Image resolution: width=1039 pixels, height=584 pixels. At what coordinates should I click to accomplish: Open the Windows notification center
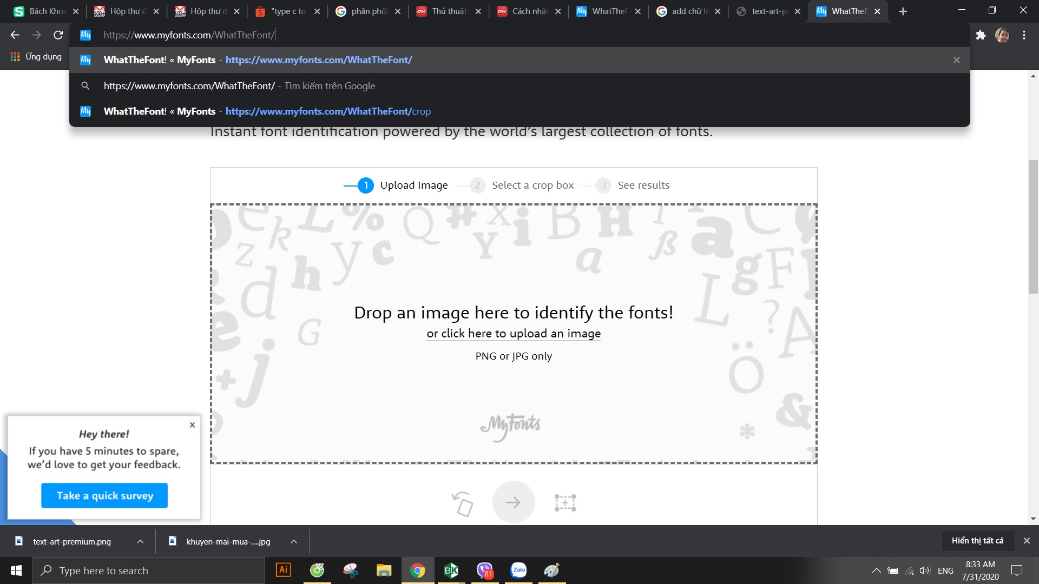coord(1017,570)
